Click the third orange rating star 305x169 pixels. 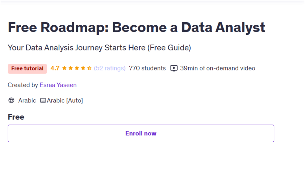click(77, 68)
